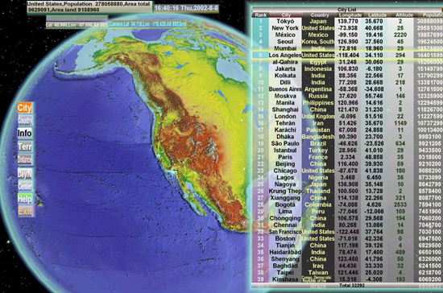Toggle the Terrain view button
The width and height of the screenshot is (443, 293).
tap(25, 146)
